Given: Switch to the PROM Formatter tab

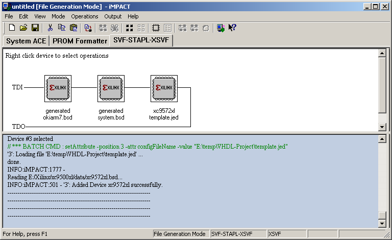Looking at the screenshot, I should point(80,41).
